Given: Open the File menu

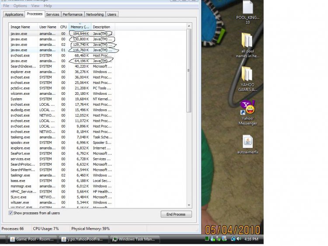Looking at the screenshot, I should (x=6, y=6).
